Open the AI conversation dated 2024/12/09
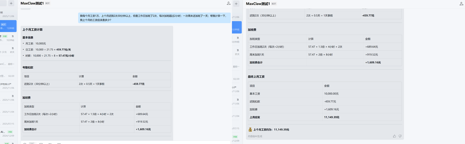 [8, 134]
